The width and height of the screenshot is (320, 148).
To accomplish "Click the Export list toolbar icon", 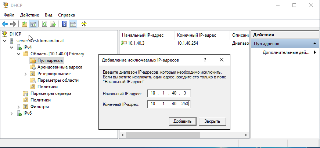I will pos(53,24).
